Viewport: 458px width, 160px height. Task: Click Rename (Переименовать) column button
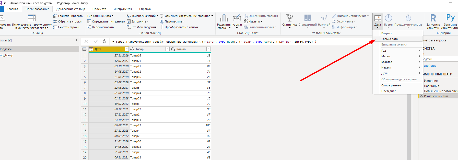point(100,27)
